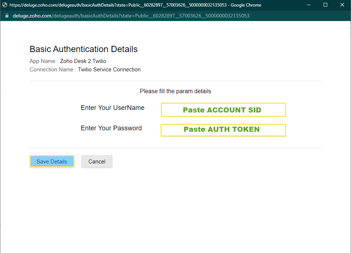The height and width of the screenshot is (253, 351).
Task: Click the 'Enter Your Password' label
Action: pos(111,128)
